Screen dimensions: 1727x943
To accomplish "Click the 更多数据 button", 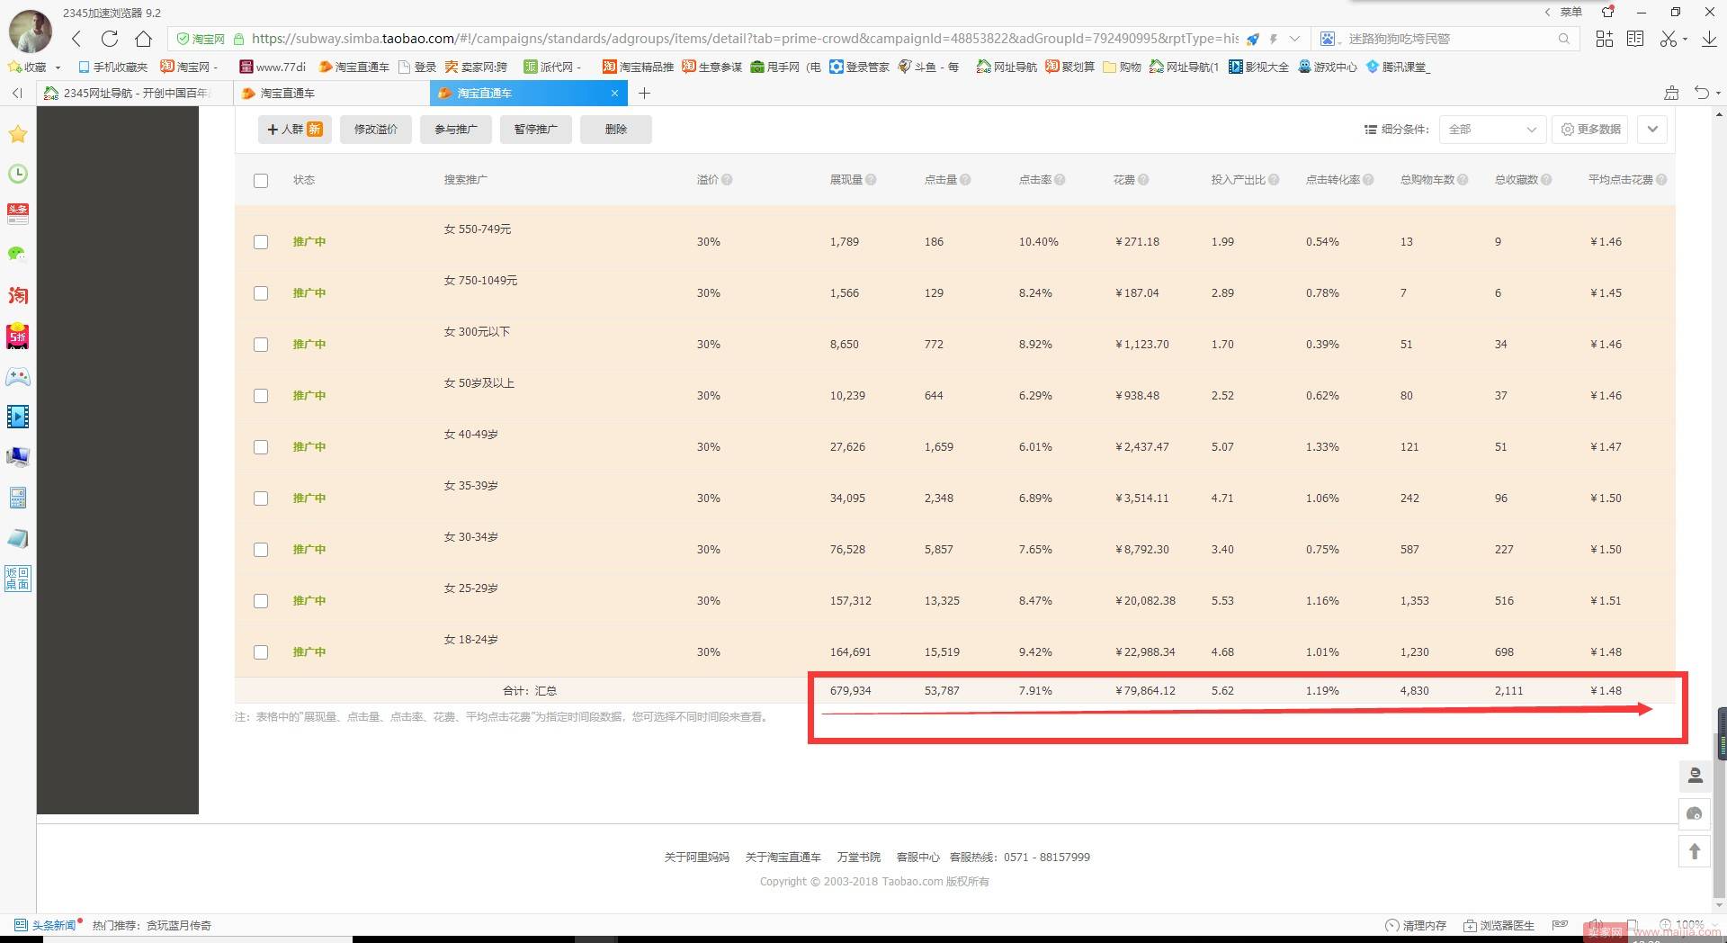I will coord(1591,130).
